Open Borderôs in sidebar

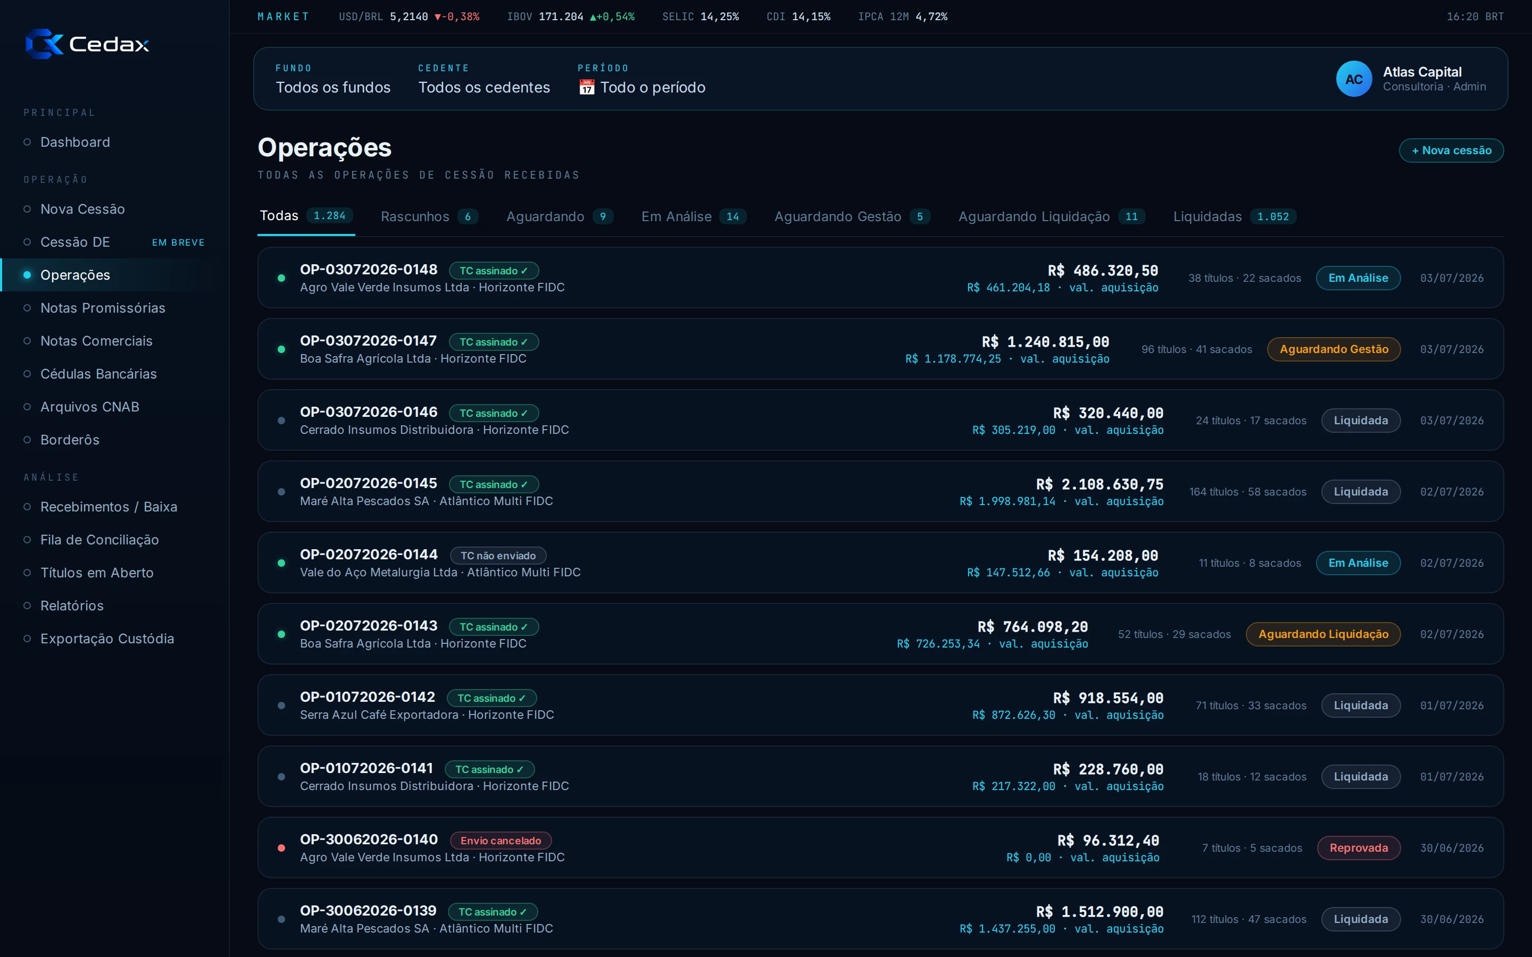point(114,439)
